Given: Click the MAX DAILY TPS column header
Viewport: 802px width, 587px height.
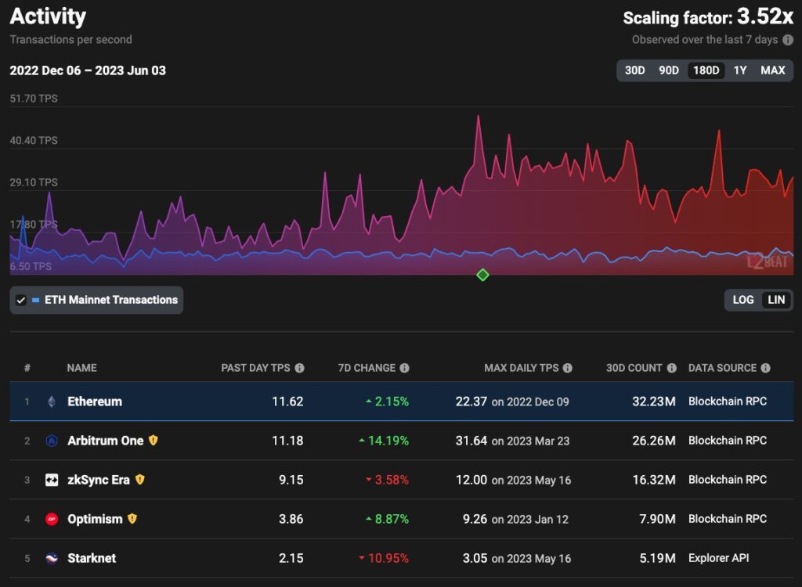Looking at the screenshot, I should click(x=521, y=368).
